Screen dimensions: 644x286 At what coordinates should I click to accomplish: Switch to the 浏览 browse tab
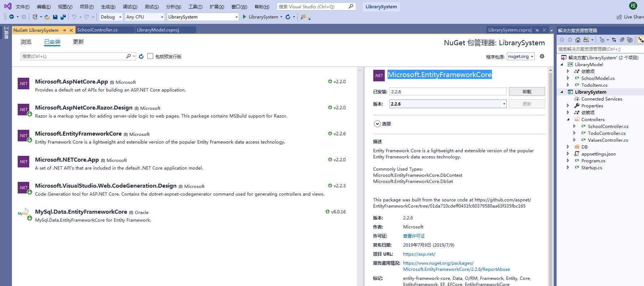(26, 42)
